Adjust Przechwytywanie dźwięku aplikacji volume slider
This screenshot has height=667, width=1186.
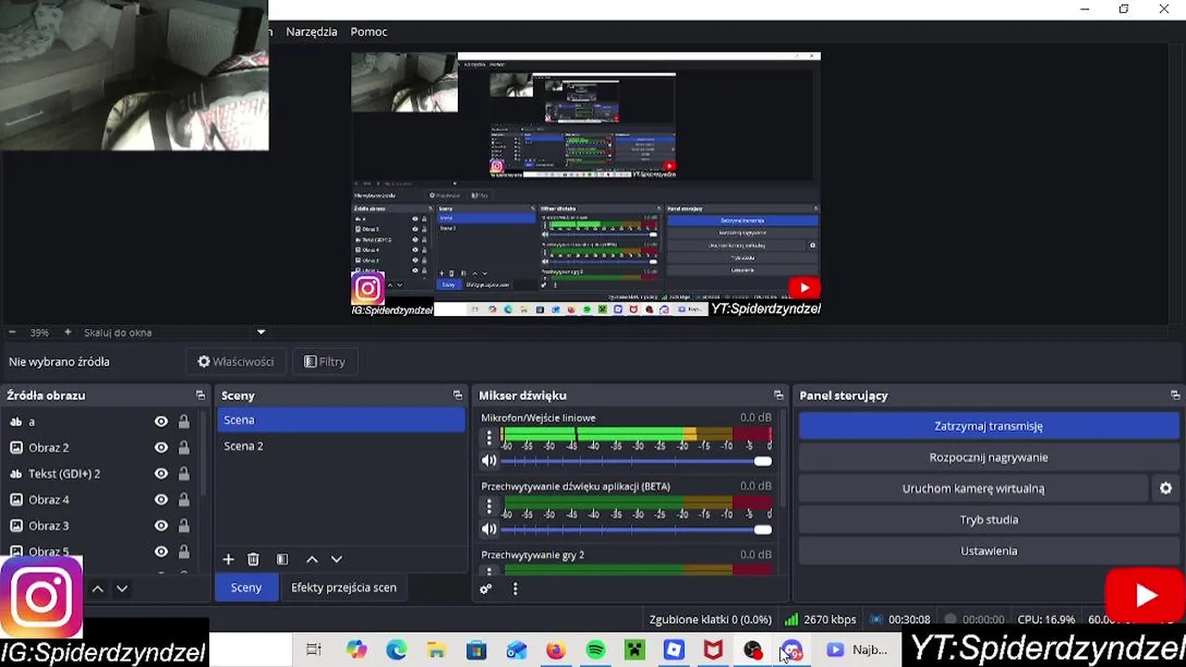click(x=637, y=529)
